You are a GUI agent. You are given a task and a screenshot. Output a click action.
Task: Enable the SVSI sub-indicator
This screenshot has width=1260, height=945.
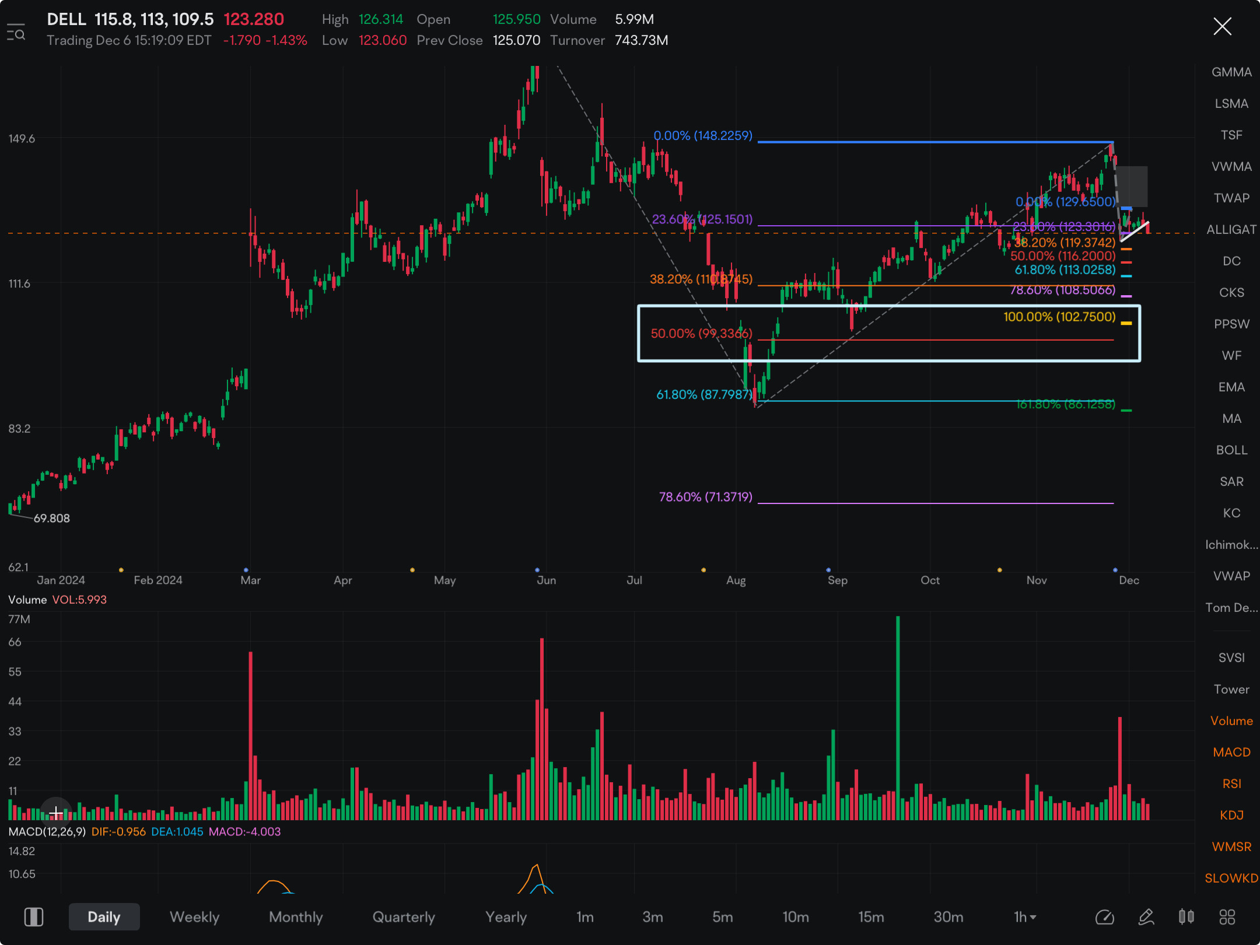click(x=1231, y=658)
